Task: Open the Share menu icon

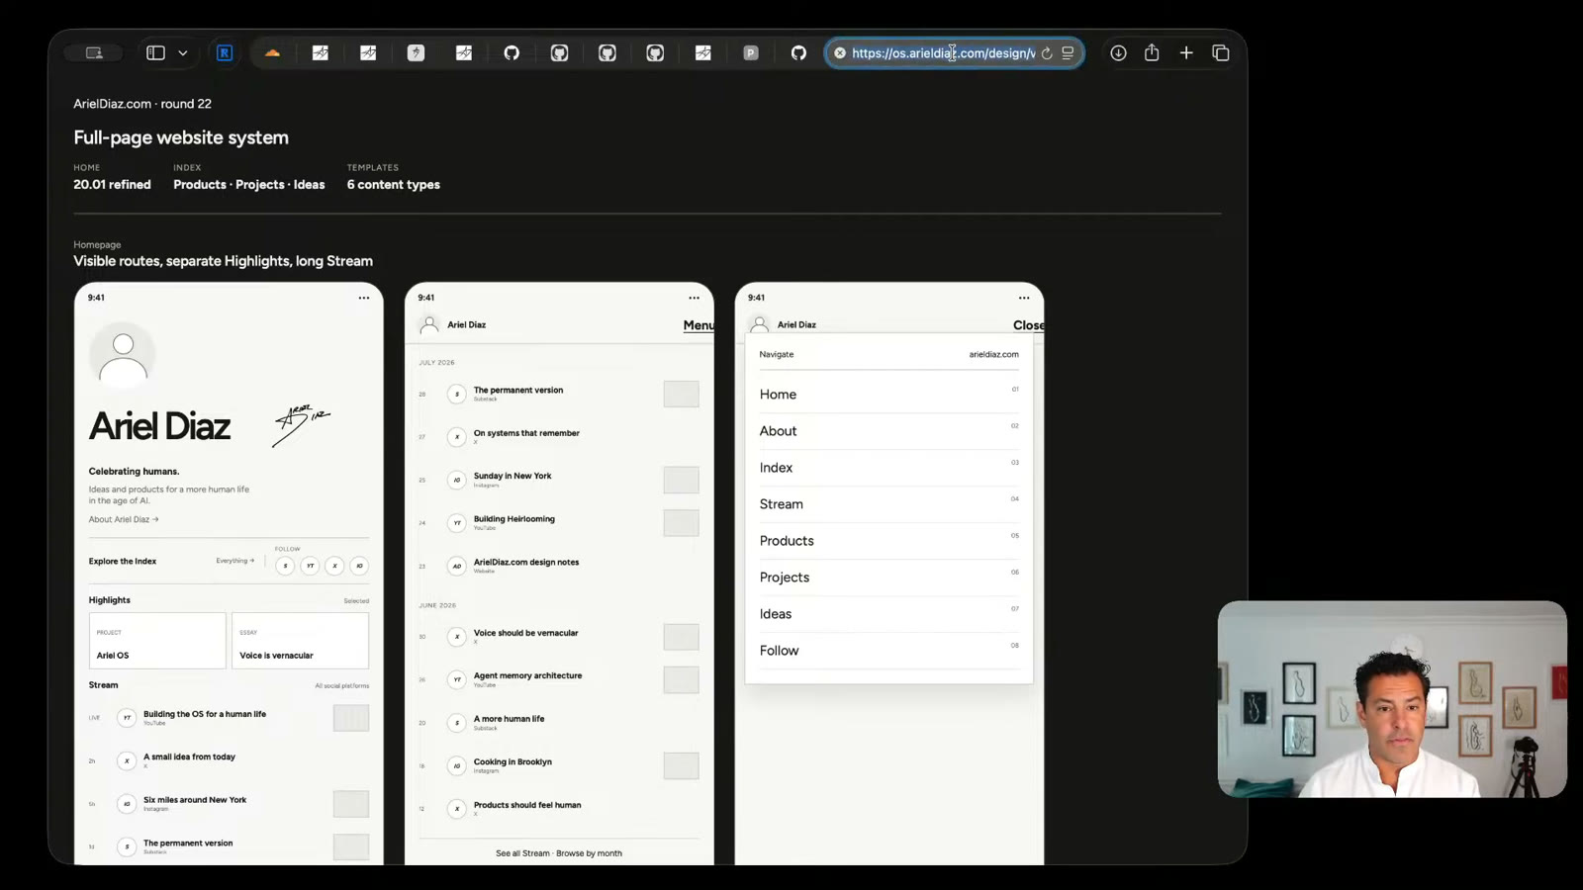Action: (1152, 52)
